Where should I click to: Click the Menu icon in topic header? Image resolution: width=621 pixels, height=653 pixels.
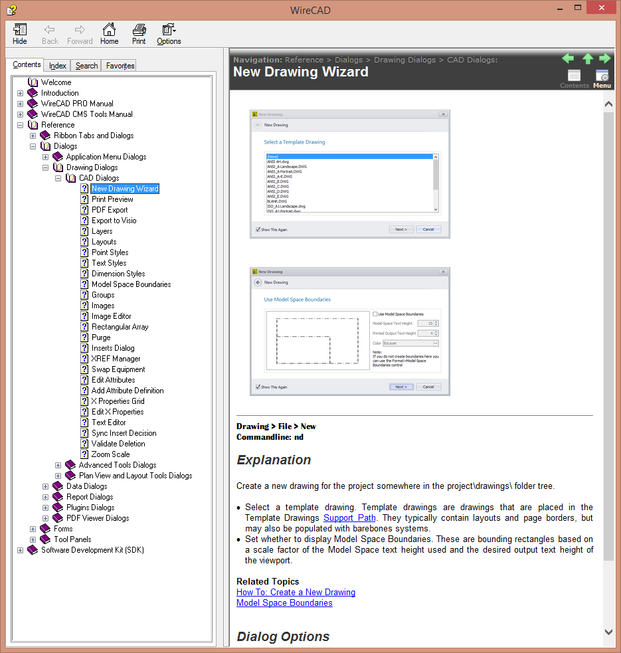point(602,79)
